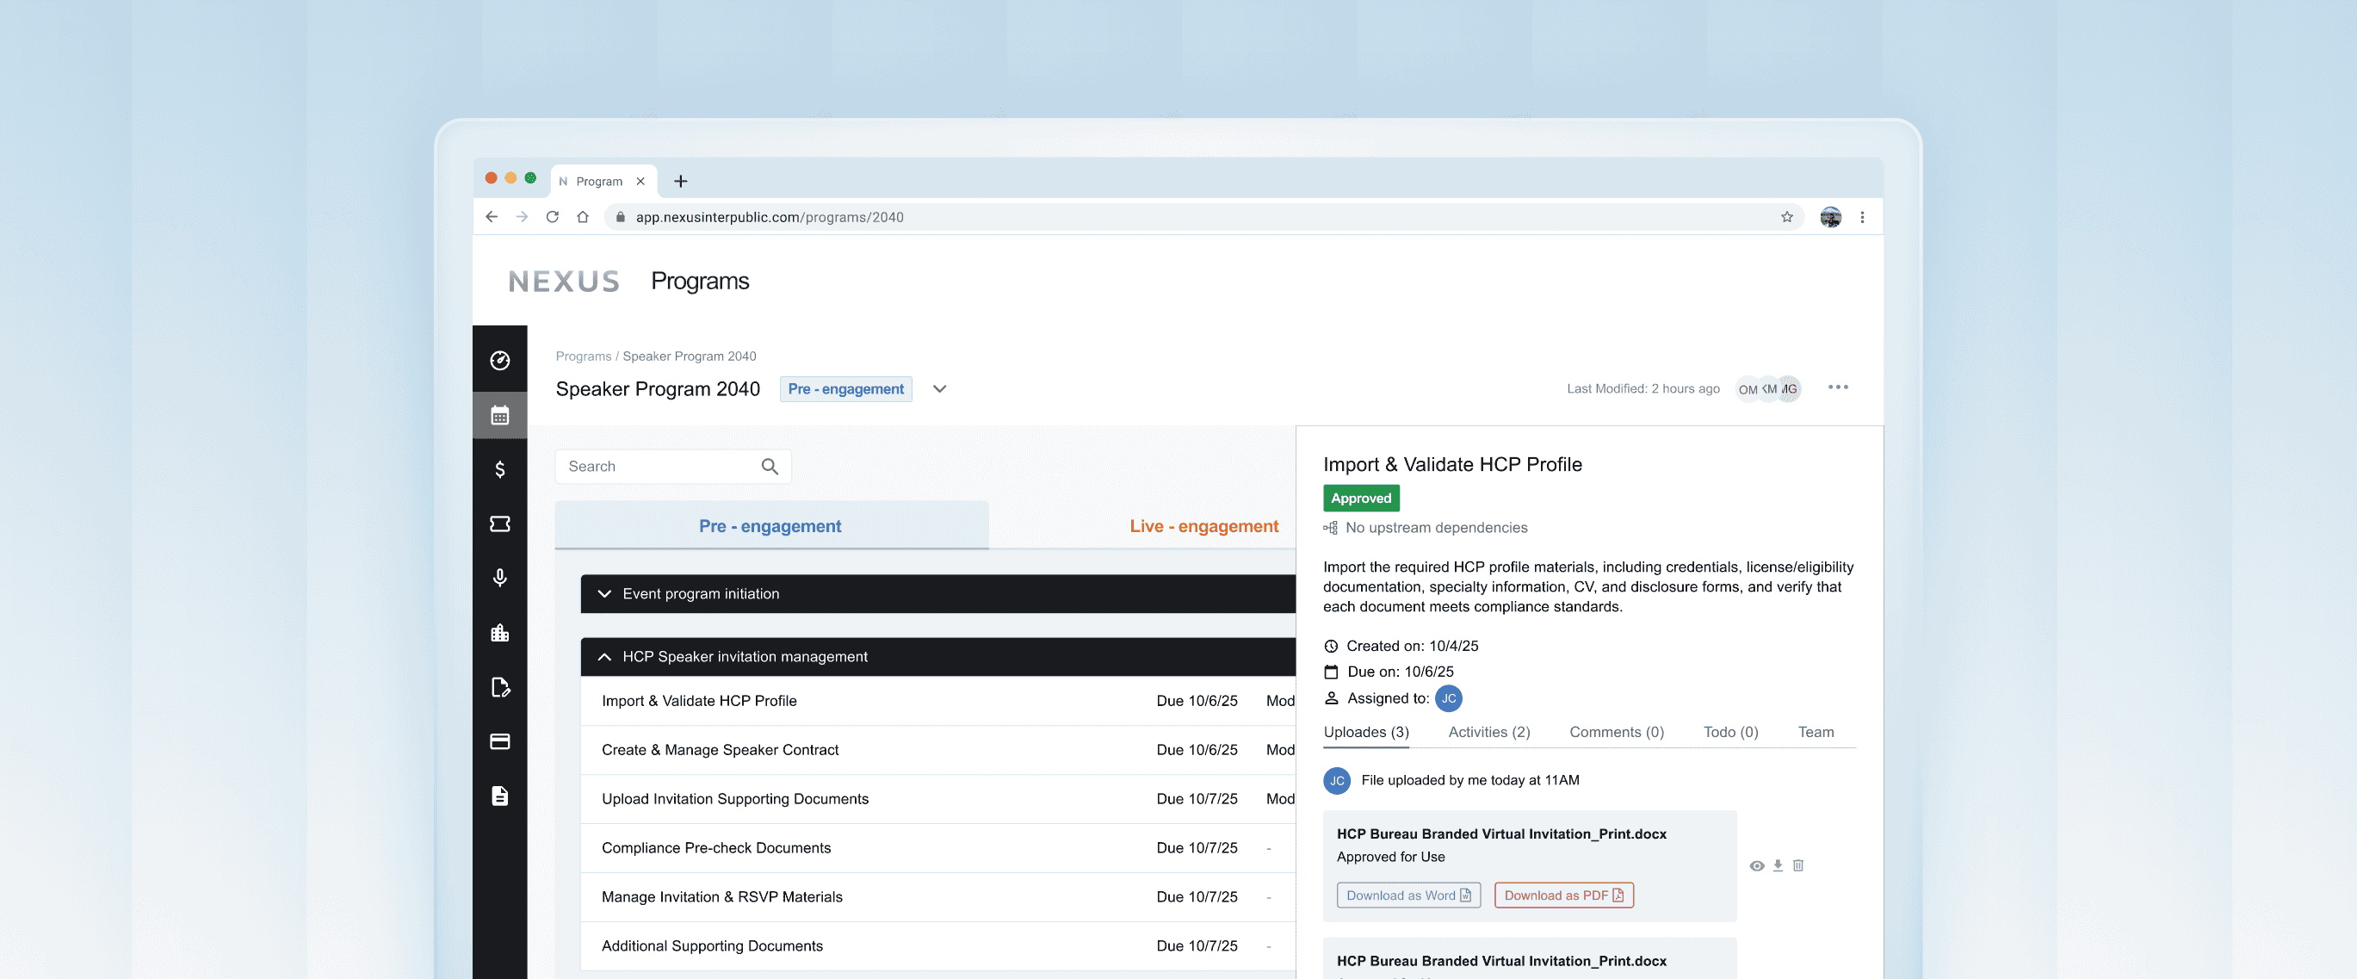Open the Pre-engagement status dropdown chevron
Image resolution: width=2357 pixels, height=979 pixels.
tap(940, 389)
